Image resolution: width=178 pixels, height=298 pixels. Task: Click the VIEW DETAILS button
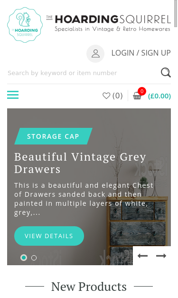click(49, 236)
